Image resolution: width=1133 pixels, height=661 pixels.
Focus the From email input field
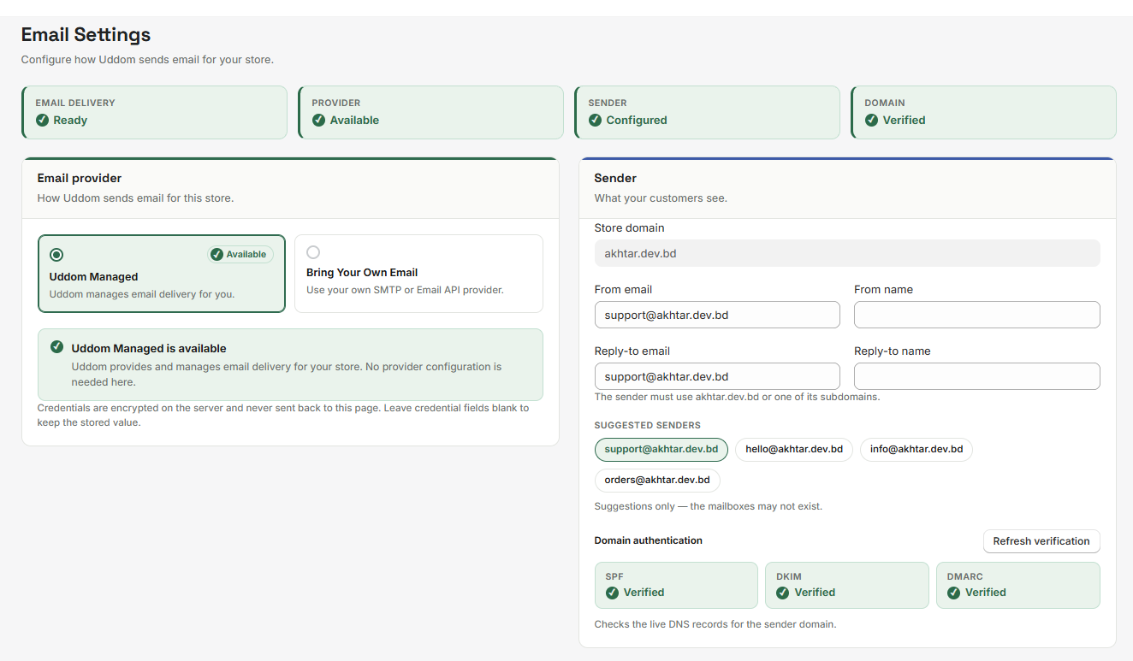(717, 315)
